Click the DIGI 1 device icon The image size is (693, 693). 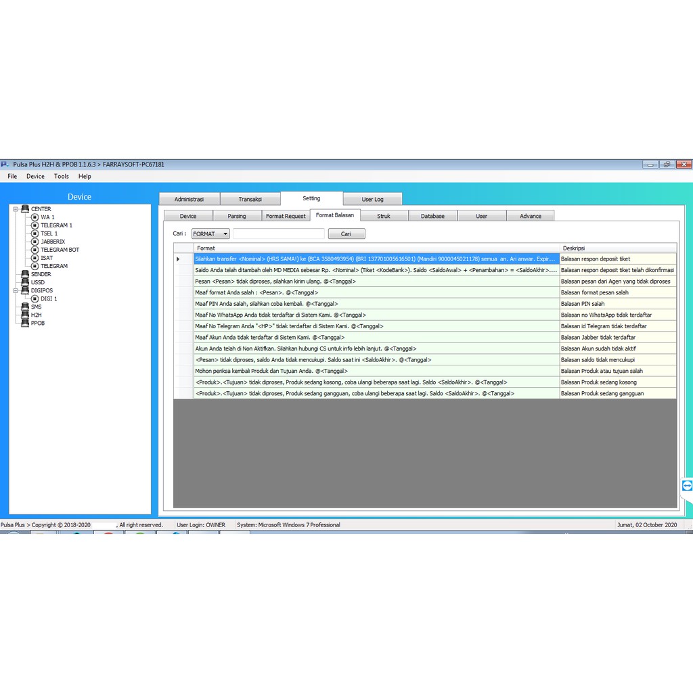click(x=35, y=298)
